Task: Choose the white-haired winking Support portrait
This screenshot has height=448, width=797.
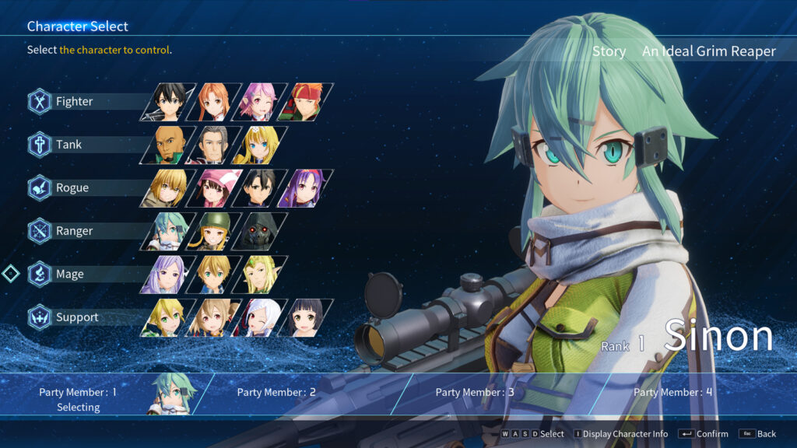Action: pos(259,318)
